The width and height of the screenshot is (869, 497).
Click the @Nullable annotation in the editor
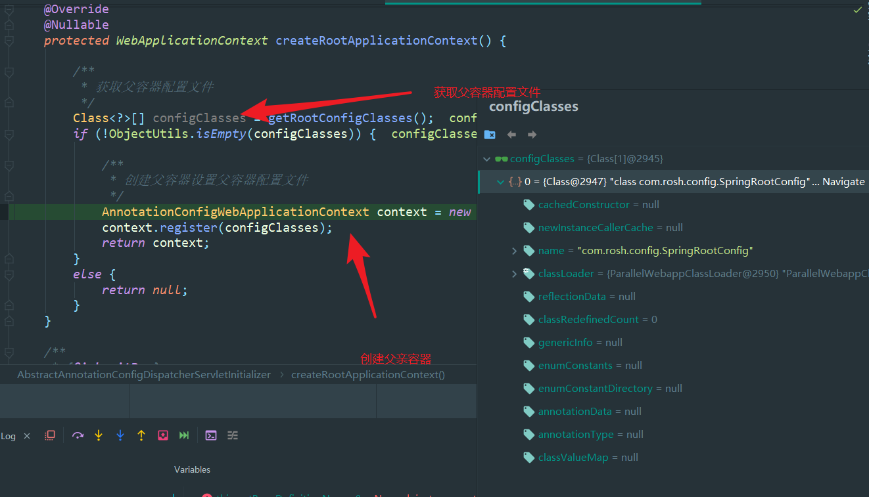tap(76, 25)
